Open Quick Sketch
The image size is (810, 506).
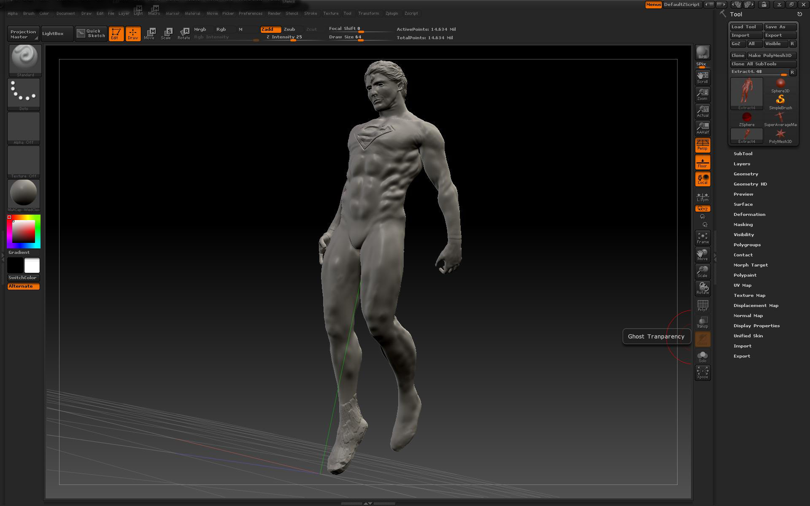tap(91, 34)
